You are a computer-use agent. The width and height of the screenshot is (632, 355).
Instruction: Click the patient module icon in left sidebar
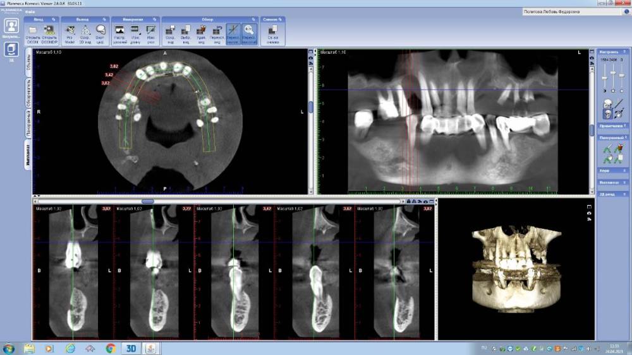(11, 26)
